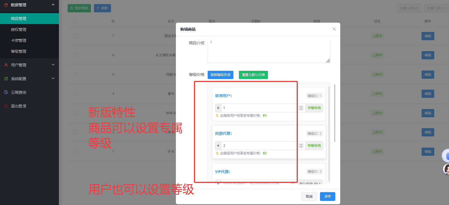Adjust 高级代理 price stepper arrows

301,146
